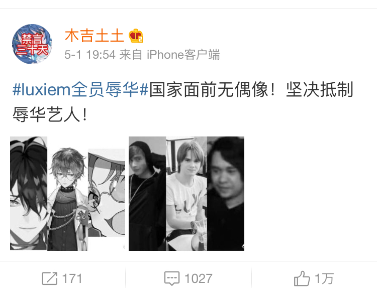Click the text line 辱华艺人
Image resolution: width=377 pixels, height=288 pixels.
pyautogui.click(x=46, y=114)
